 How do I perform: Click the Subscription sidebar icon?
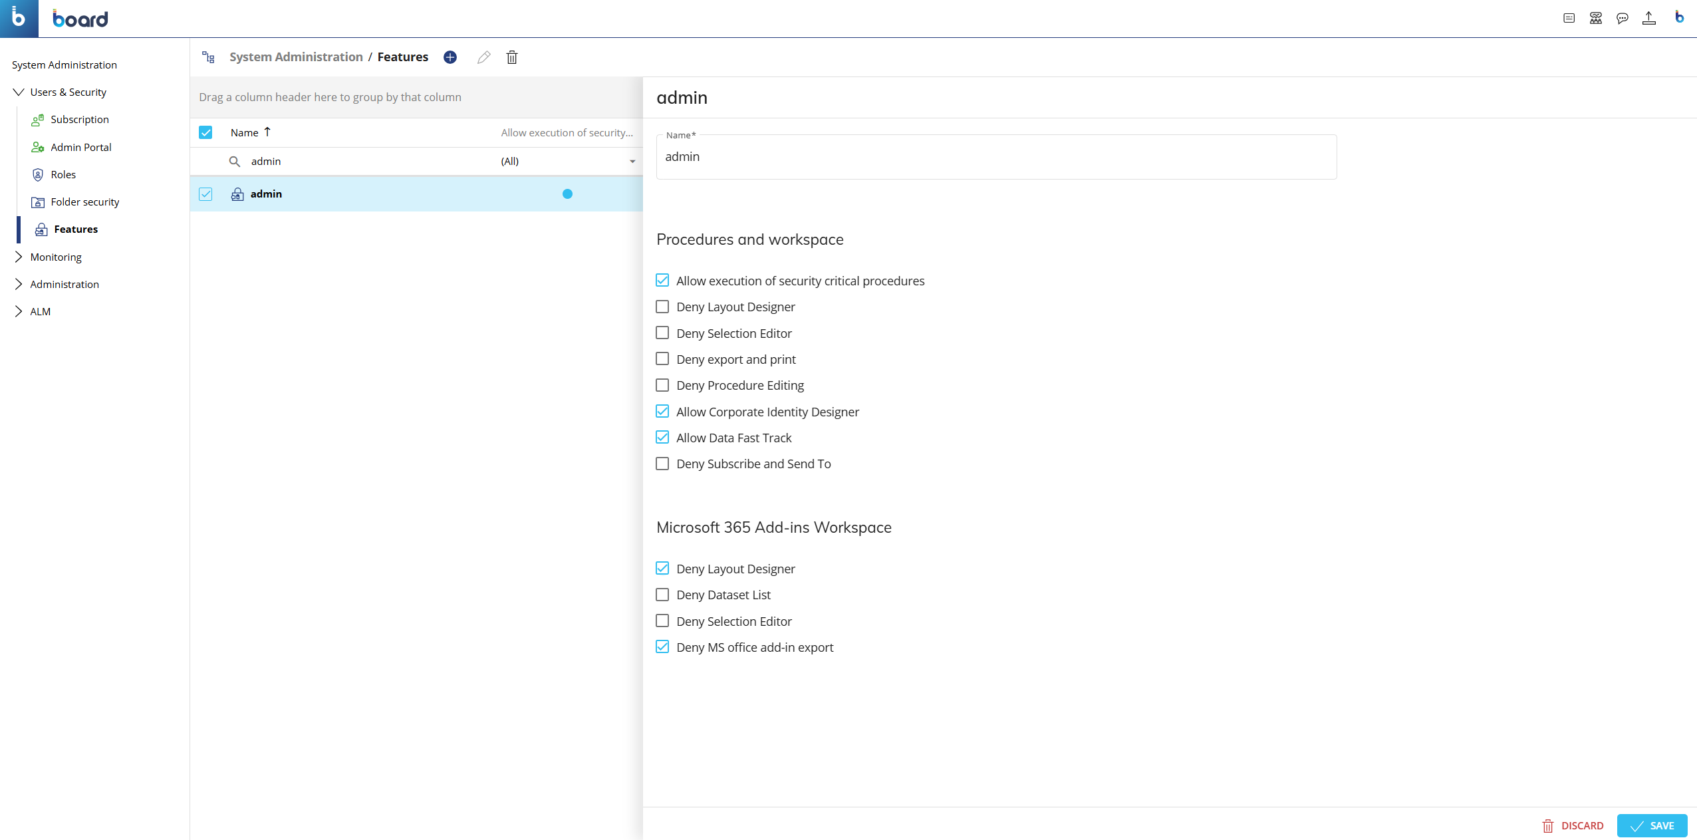coord(38,120)
